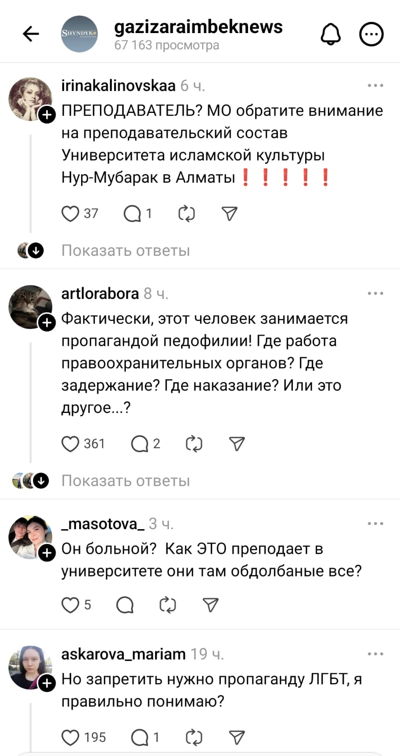
Task: Open more options for irinakalinovskaa's comment
Action: (x=375, y=86)
